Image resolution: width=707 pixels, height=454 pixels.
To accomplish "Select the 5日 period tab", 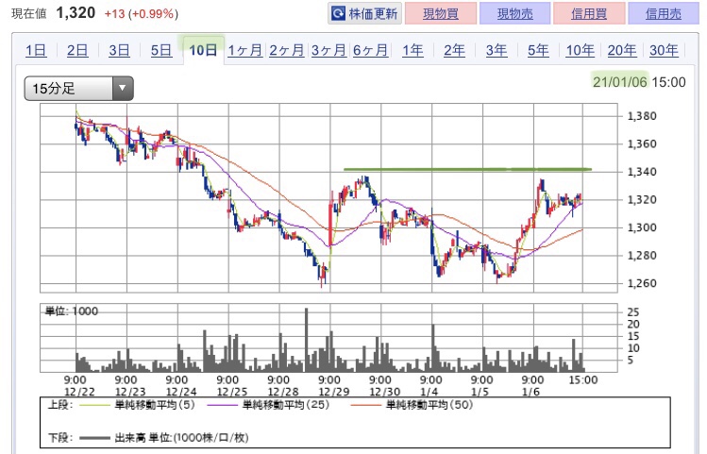I will [x=161, y=50].
